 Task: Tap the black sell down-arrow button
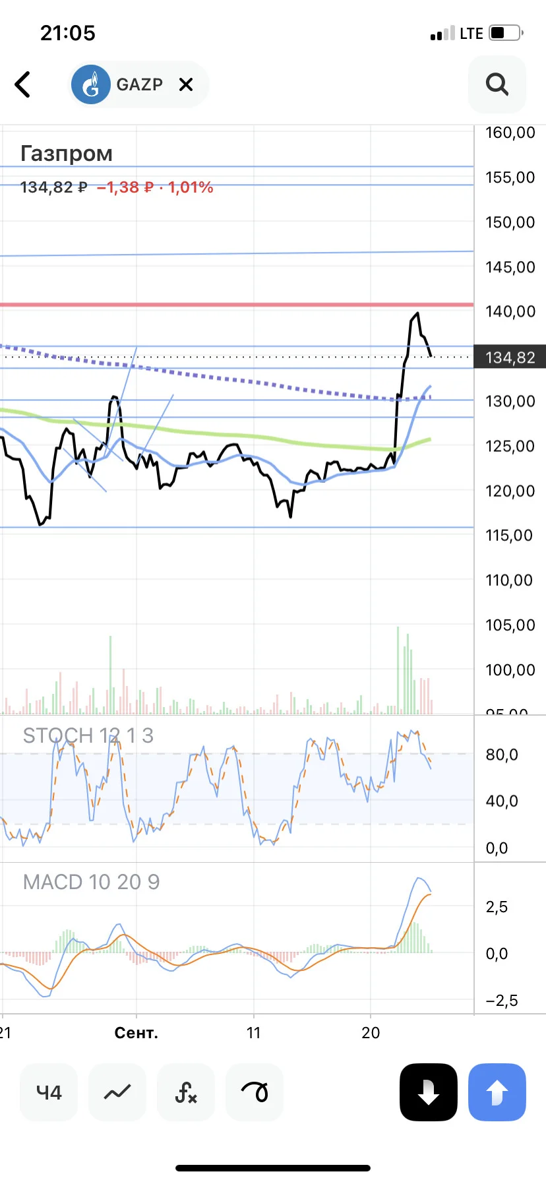click(x=429, y=1092)
